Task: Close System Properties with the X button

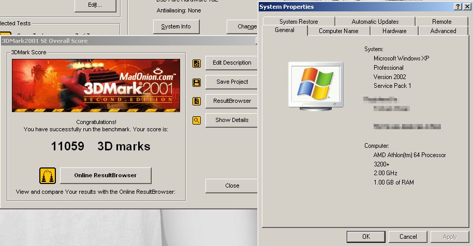Action: click(x=467, y=7)
